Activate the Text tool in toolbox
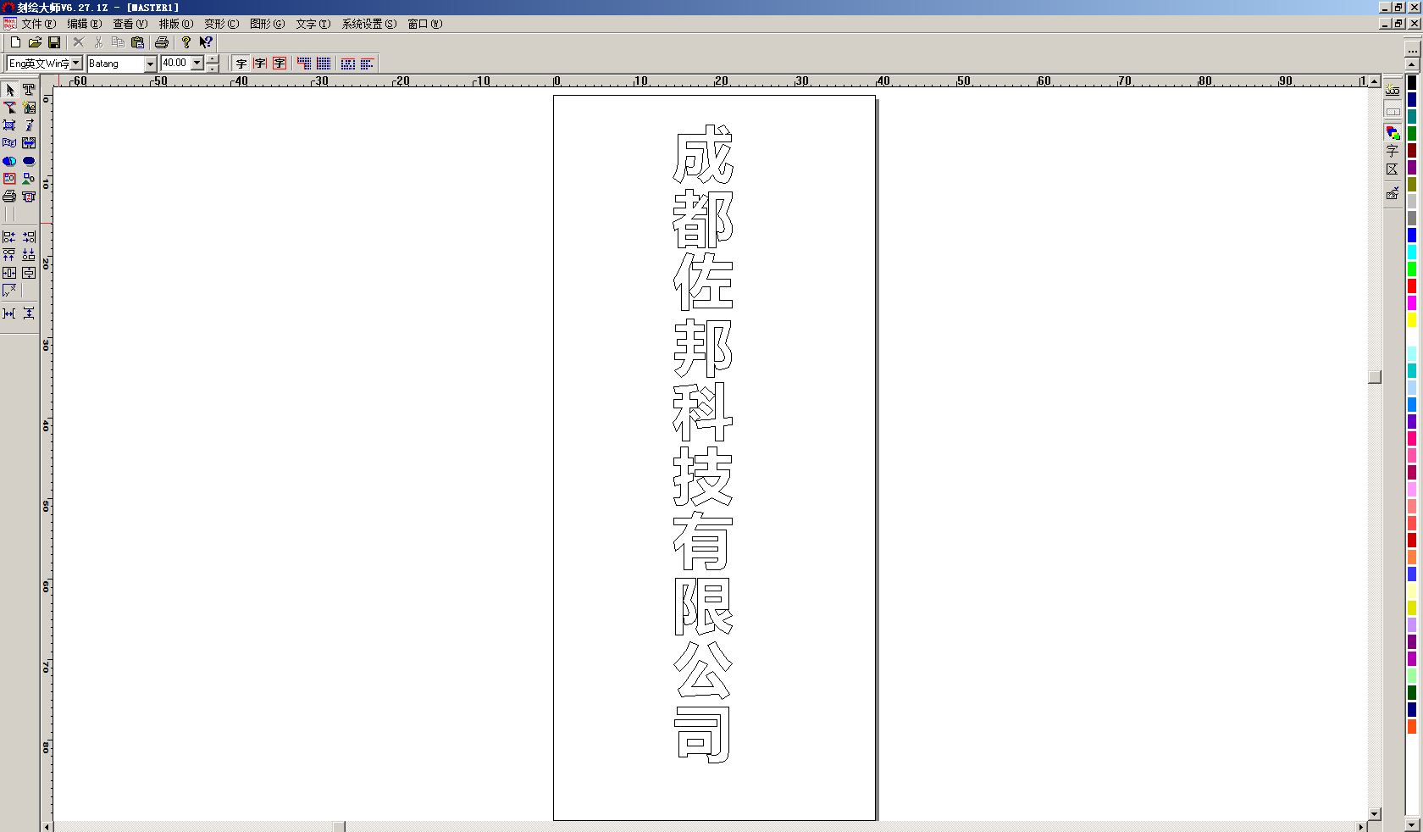This screenshot has width=1423, height=832. coord(29,90)
